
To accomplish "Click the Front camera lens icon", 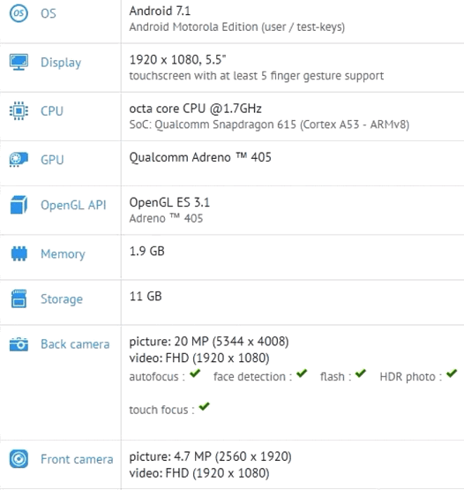I will point(19,459).
